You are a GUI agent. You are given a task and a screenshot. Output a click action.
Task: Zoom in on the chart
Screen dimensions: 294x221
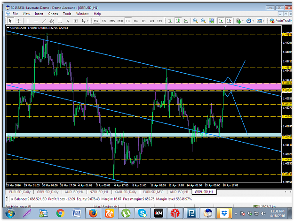(x=195, y=21)
